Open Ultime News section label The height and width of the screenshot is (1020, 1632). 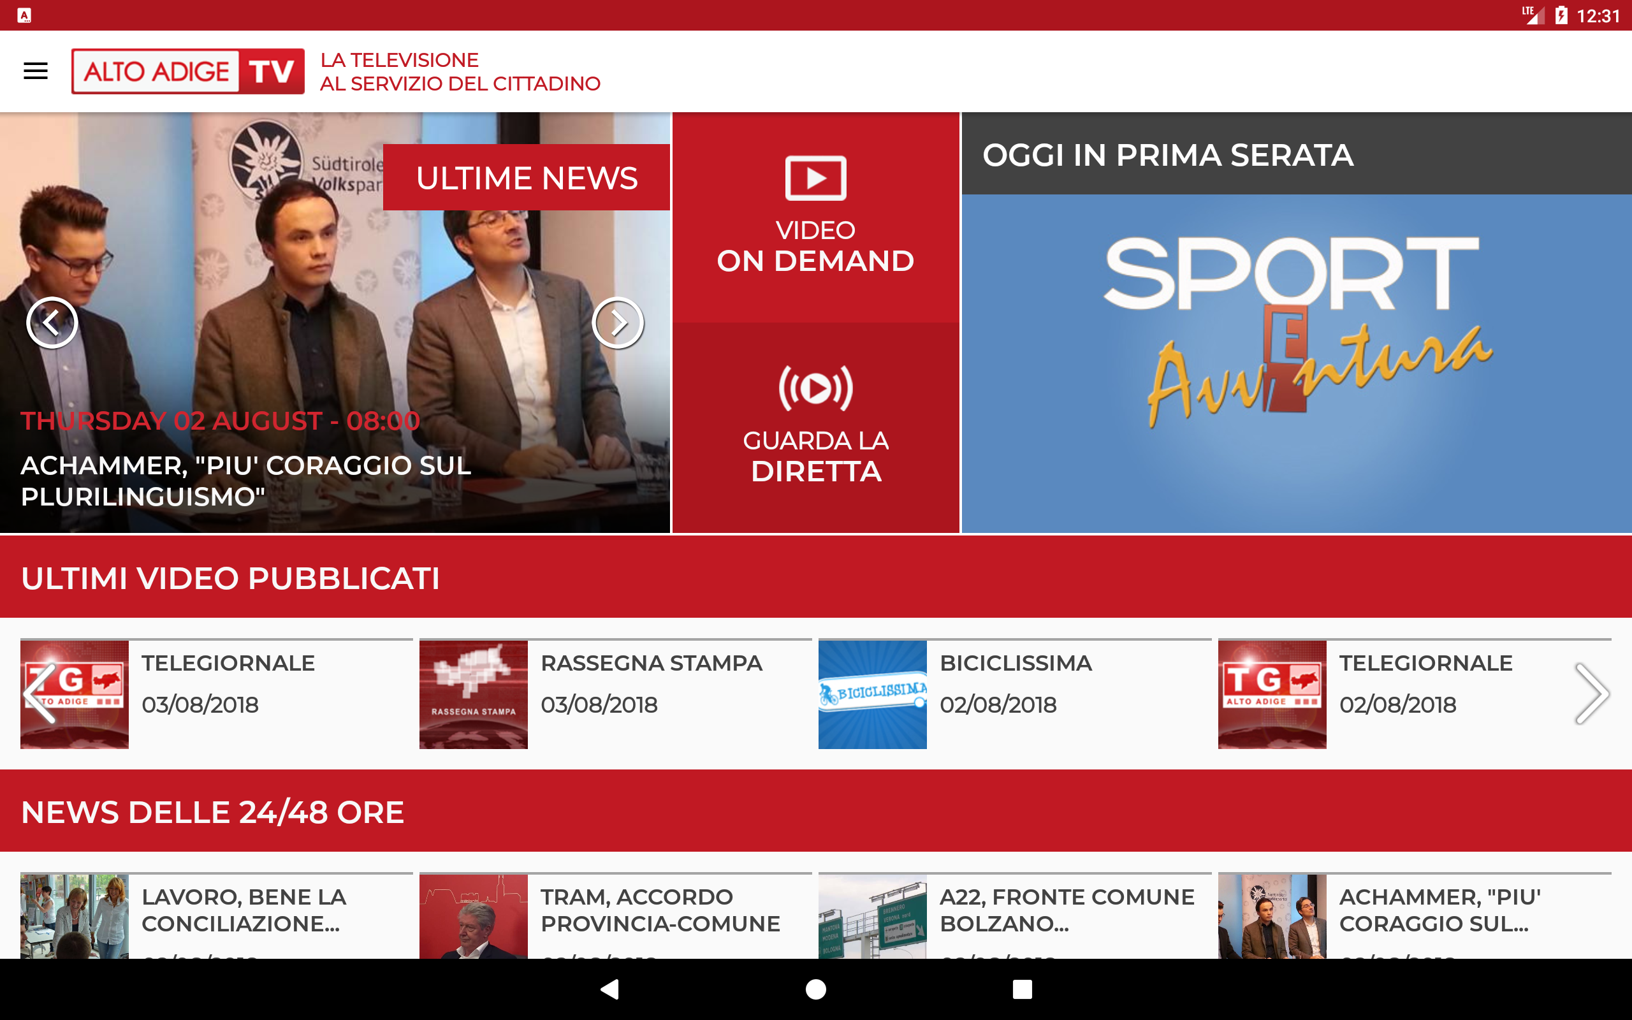coord(526,178)
